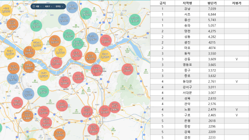Click the 양천 cell in the table
This screenshot has width=249, height=140.
point(187,31)
